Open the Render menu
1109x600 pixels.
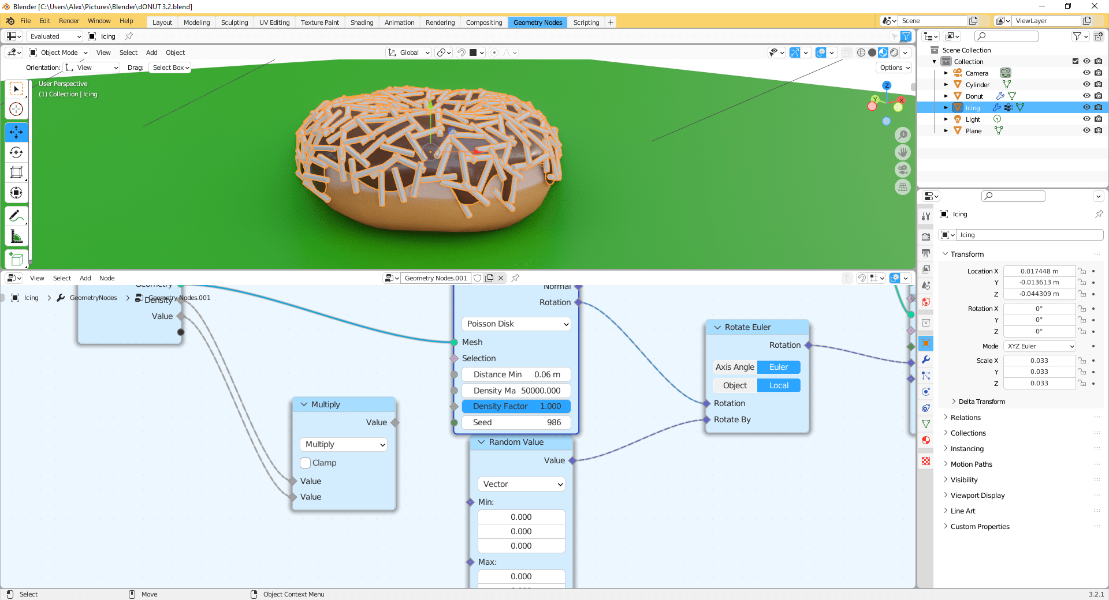[69, 21]
